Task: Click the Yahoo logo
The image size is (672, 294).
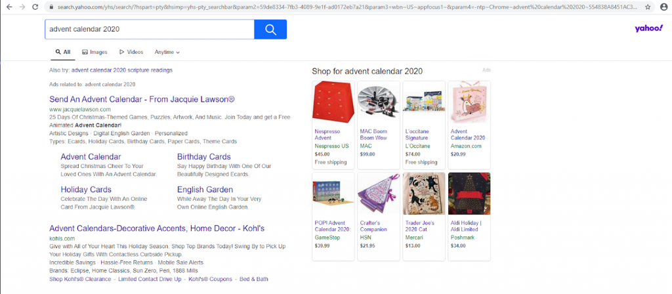Action: 649,28
